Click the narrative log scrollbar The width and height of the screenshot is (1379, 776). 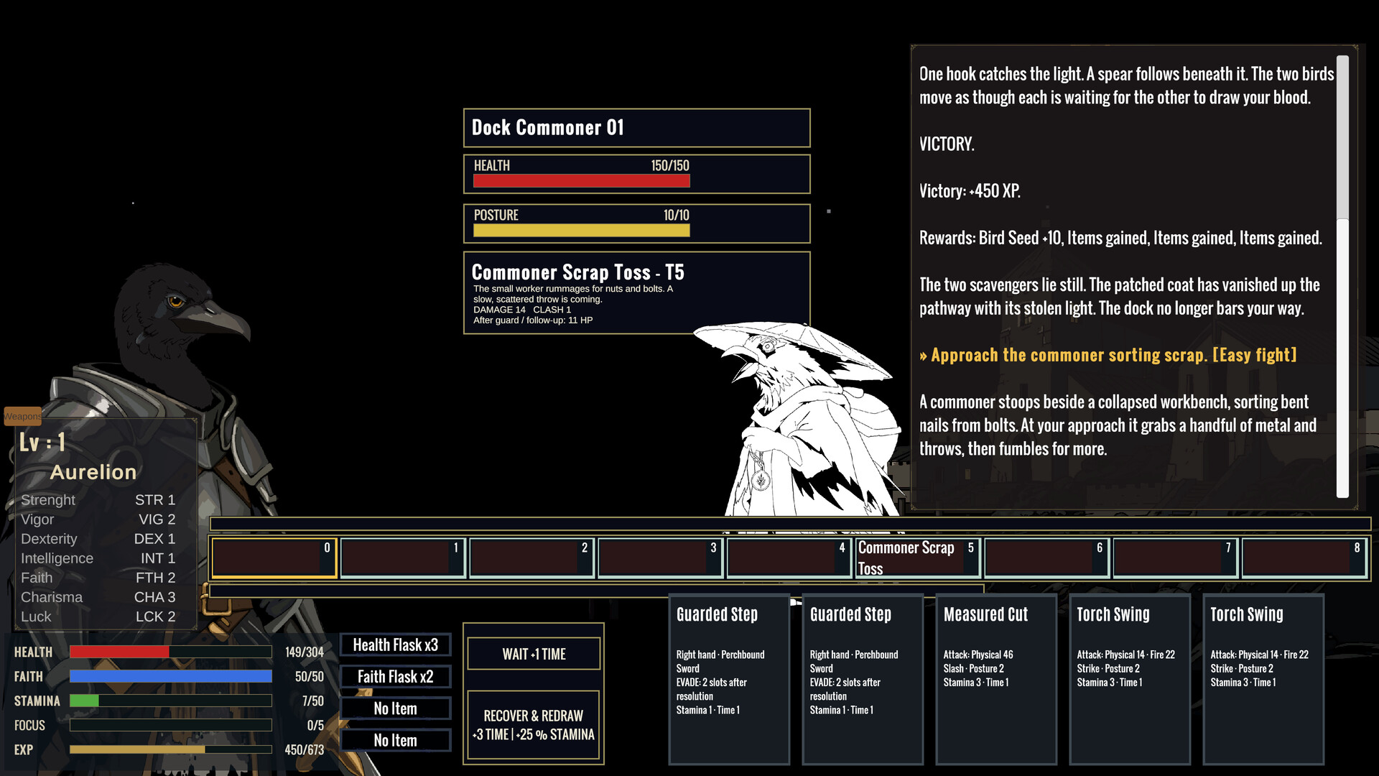1342,277
